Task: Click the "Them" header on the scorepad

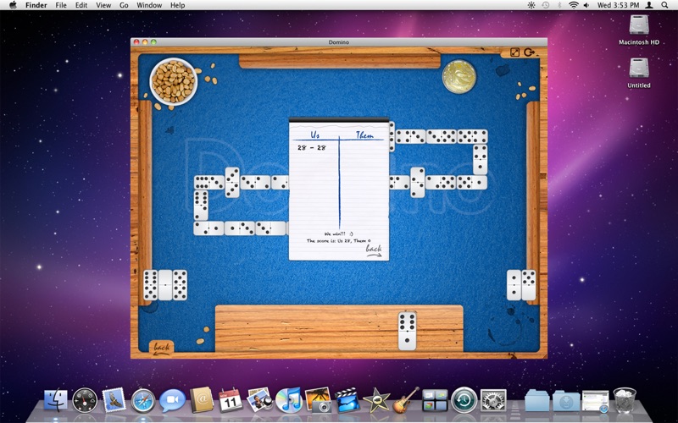Action: coord(364,135)
